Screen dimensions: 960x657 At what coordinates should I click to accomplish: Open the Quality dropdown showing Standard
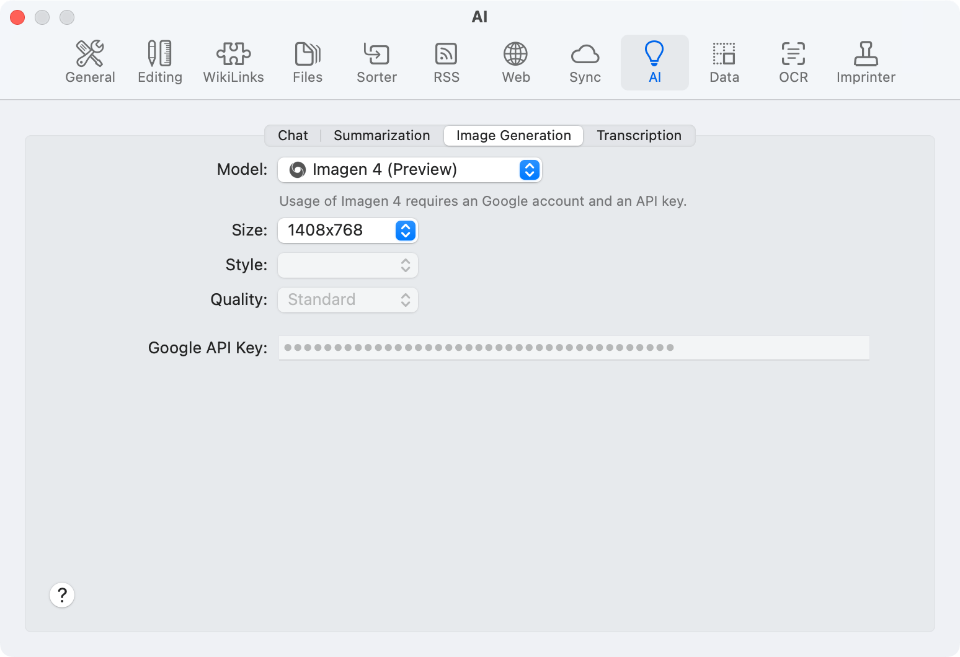(x=347, y=300)
